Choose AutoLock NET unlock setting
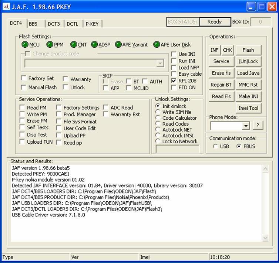Image resolution: width=279 pixels, height=263 pixels. (158, 129)
